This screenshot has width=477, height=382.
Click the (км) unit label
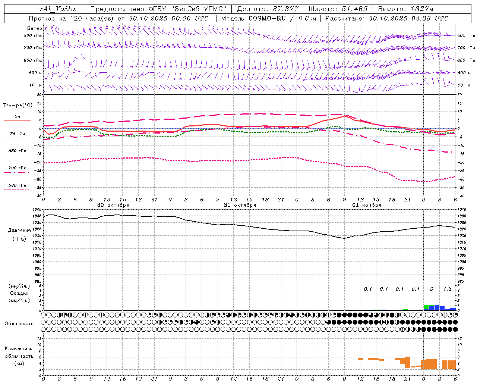[x=19, y=363]
